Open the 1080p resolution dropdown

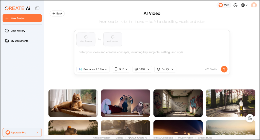pyautogui.click(x=142, y=69)
